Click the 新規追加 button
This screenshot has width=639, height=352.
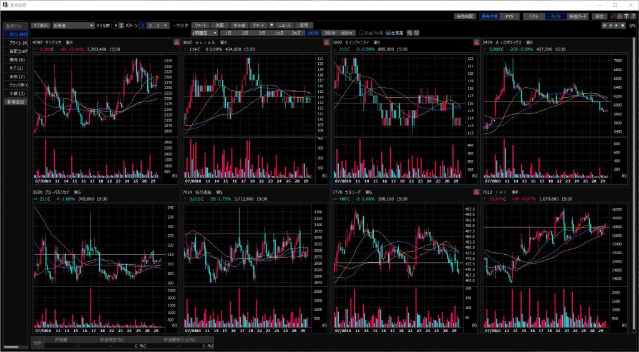point(16,102)
